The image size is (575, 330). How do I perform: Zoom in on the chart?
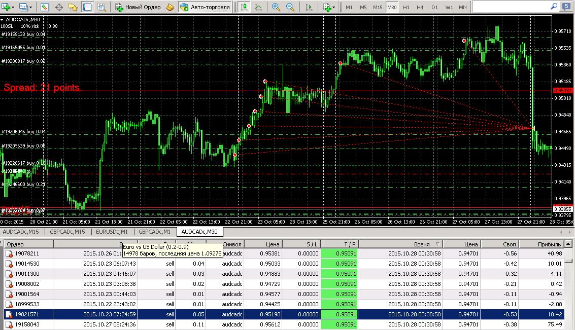276,7
